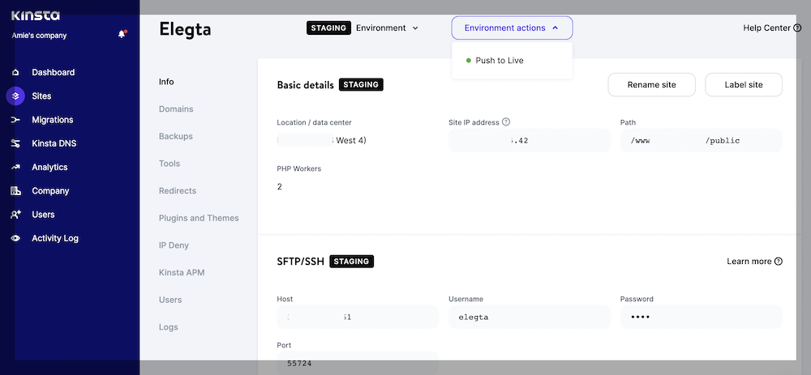Click the Path field
Screen dimensions: 811x375
tap(702, 140)
